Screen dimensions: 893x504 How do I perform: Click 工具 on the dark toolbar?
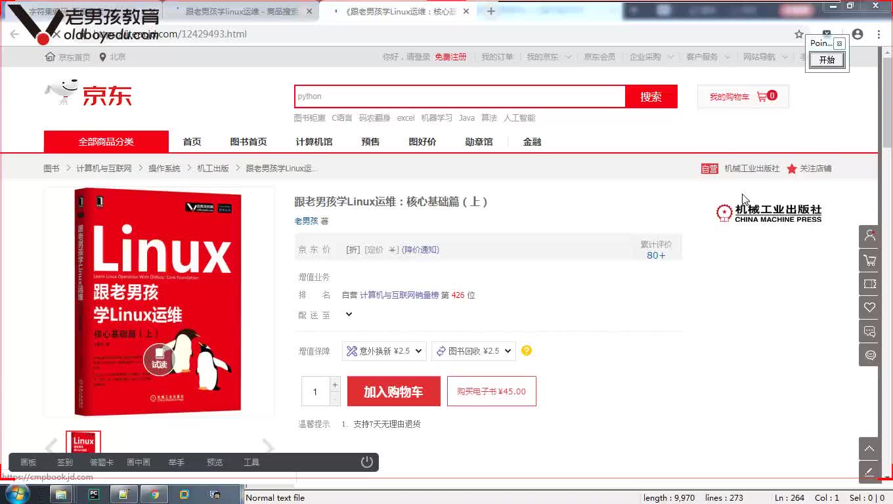(x=251, y=463)
